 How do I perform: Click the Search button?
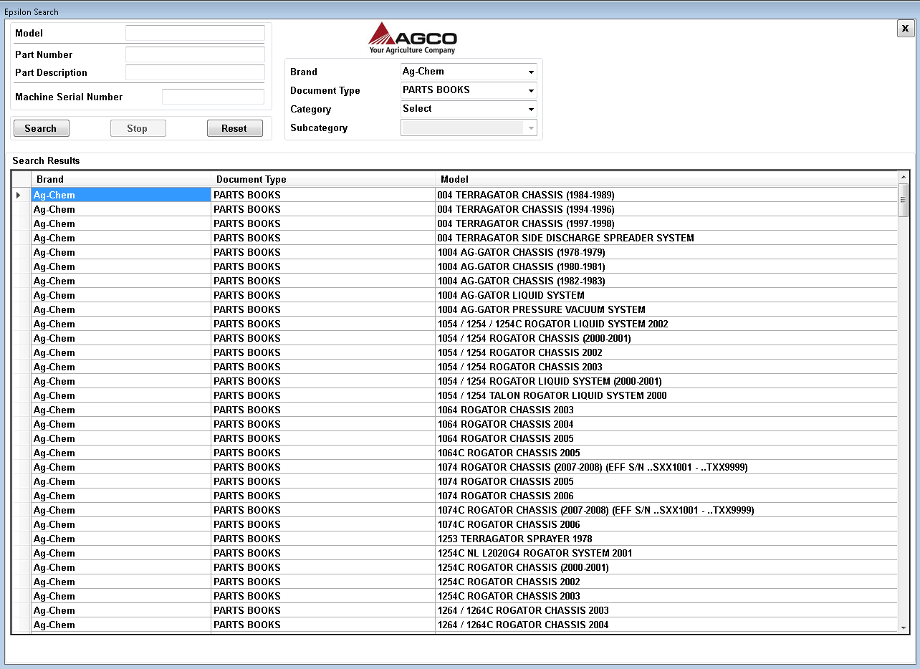42,128
